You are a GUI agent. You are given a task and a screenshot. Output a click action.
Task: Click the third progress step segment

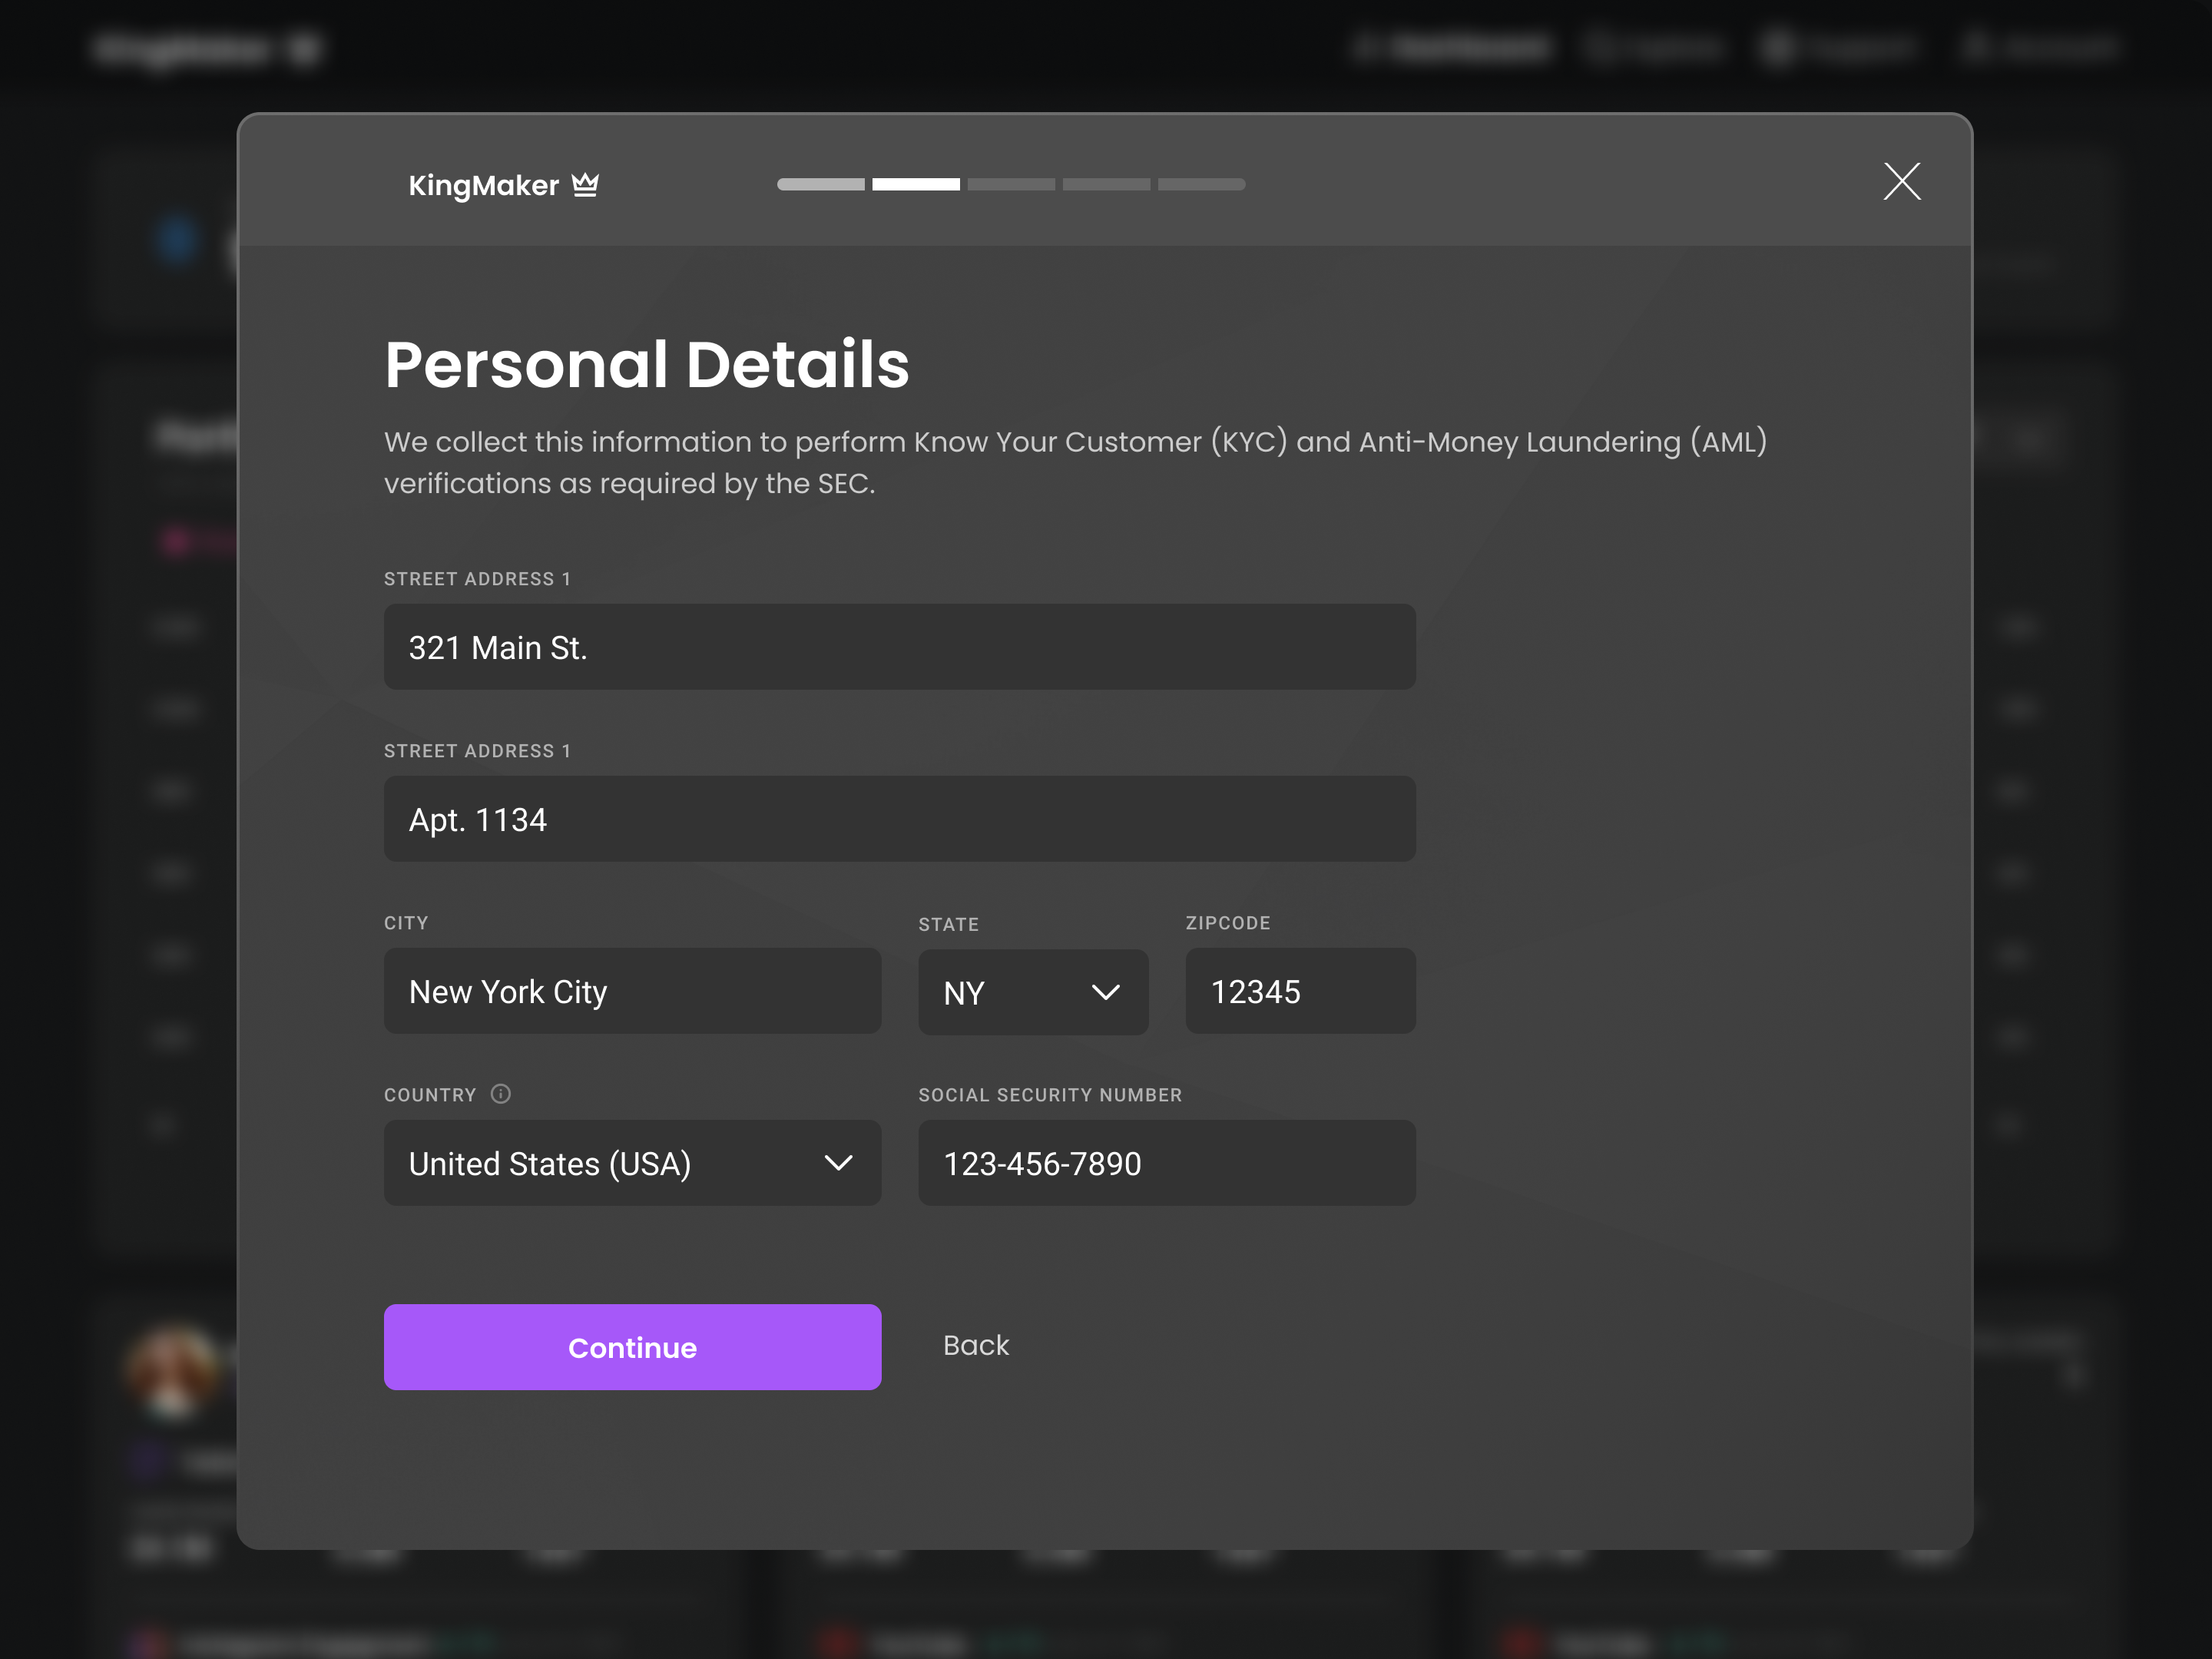(1011, 185)
